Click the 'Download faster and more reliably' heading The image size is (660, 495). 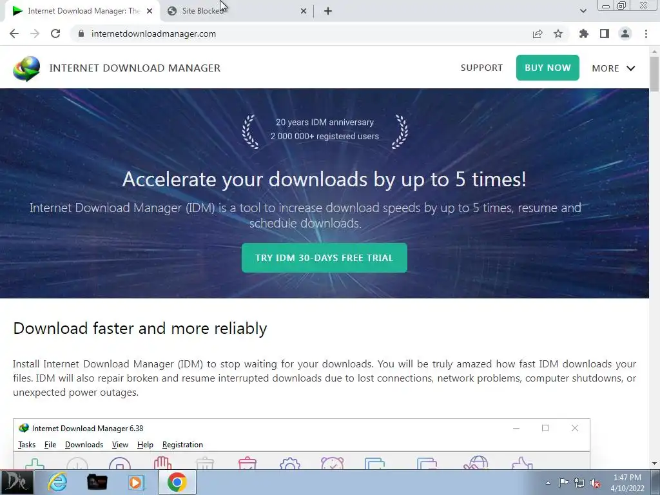(140, 328)
